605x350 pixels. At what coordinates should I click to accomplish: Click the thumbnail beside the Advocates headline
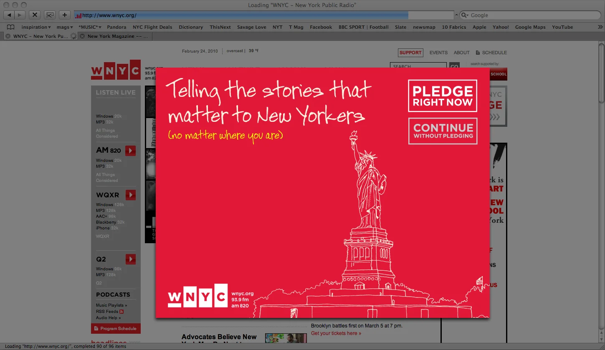click(286, 339)
